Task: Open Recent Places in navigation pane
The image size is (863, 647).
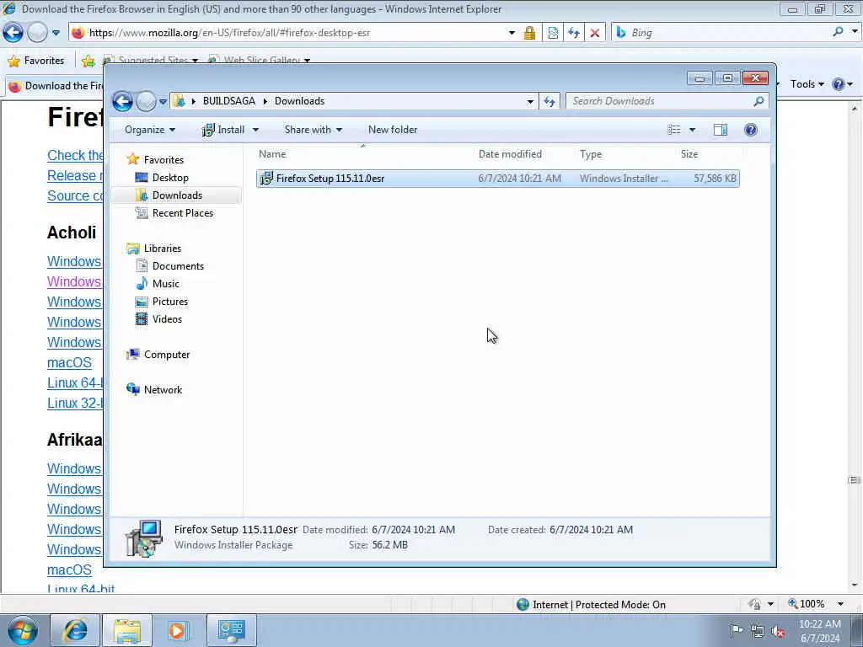Action: click(x=183, y=213)
